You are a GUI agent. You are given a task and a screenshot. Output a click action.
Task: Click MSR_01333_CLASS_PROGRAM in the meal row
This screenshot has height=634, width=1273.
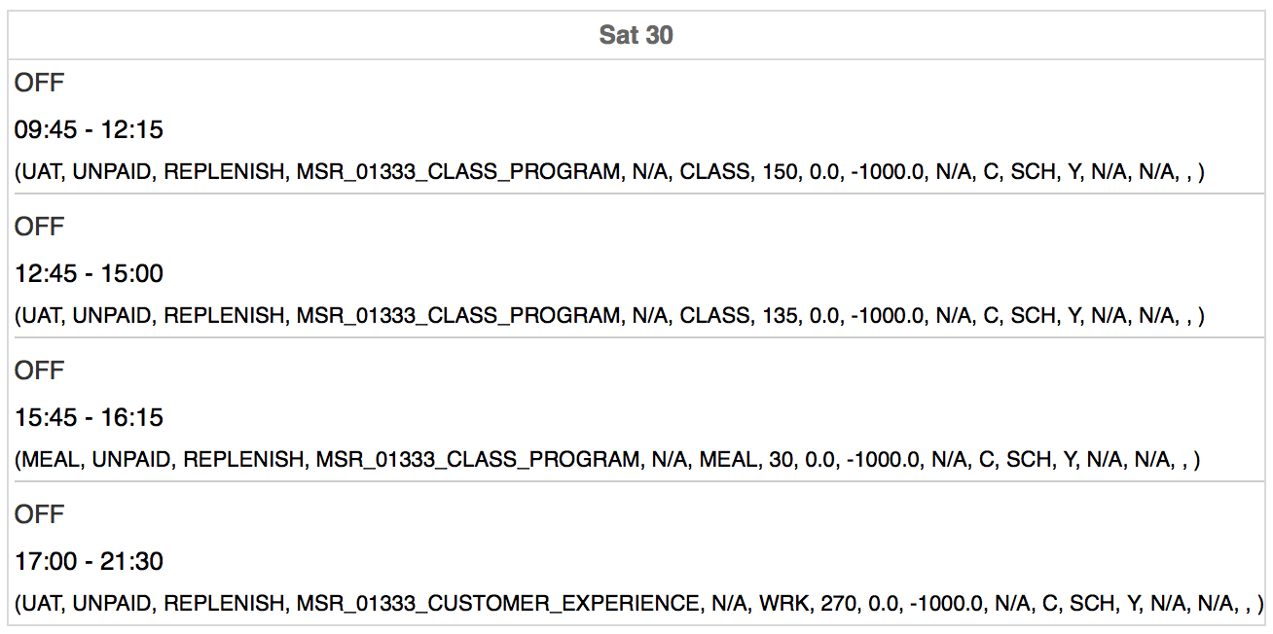tap(478, 459)
